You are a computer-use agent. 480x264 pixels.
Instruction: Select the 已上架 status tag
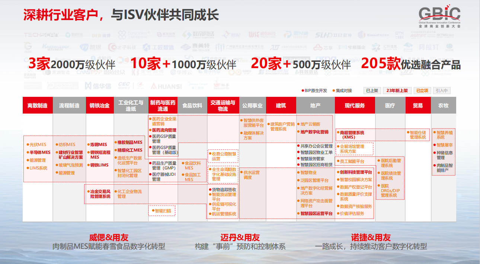click(371, 90)
